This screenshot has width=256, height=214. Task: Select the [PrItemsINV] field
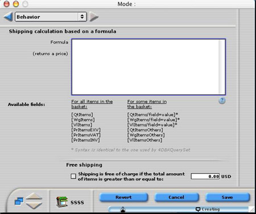click(x=85, y=140)
